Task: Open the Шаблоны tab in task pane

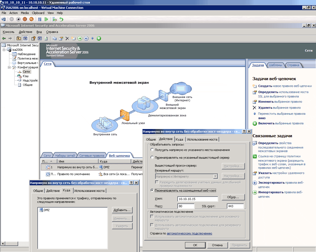Action: (275, 65)
